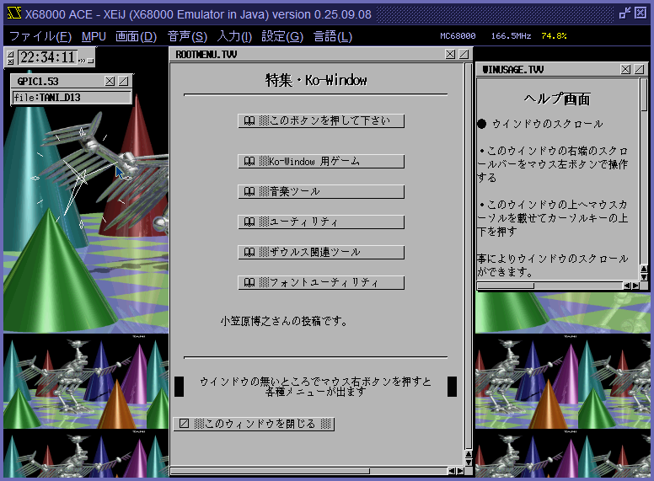The height and width of the screenshot is (481, 654).
Task: Open the 設定(G) menu
Action: (282, 36)
